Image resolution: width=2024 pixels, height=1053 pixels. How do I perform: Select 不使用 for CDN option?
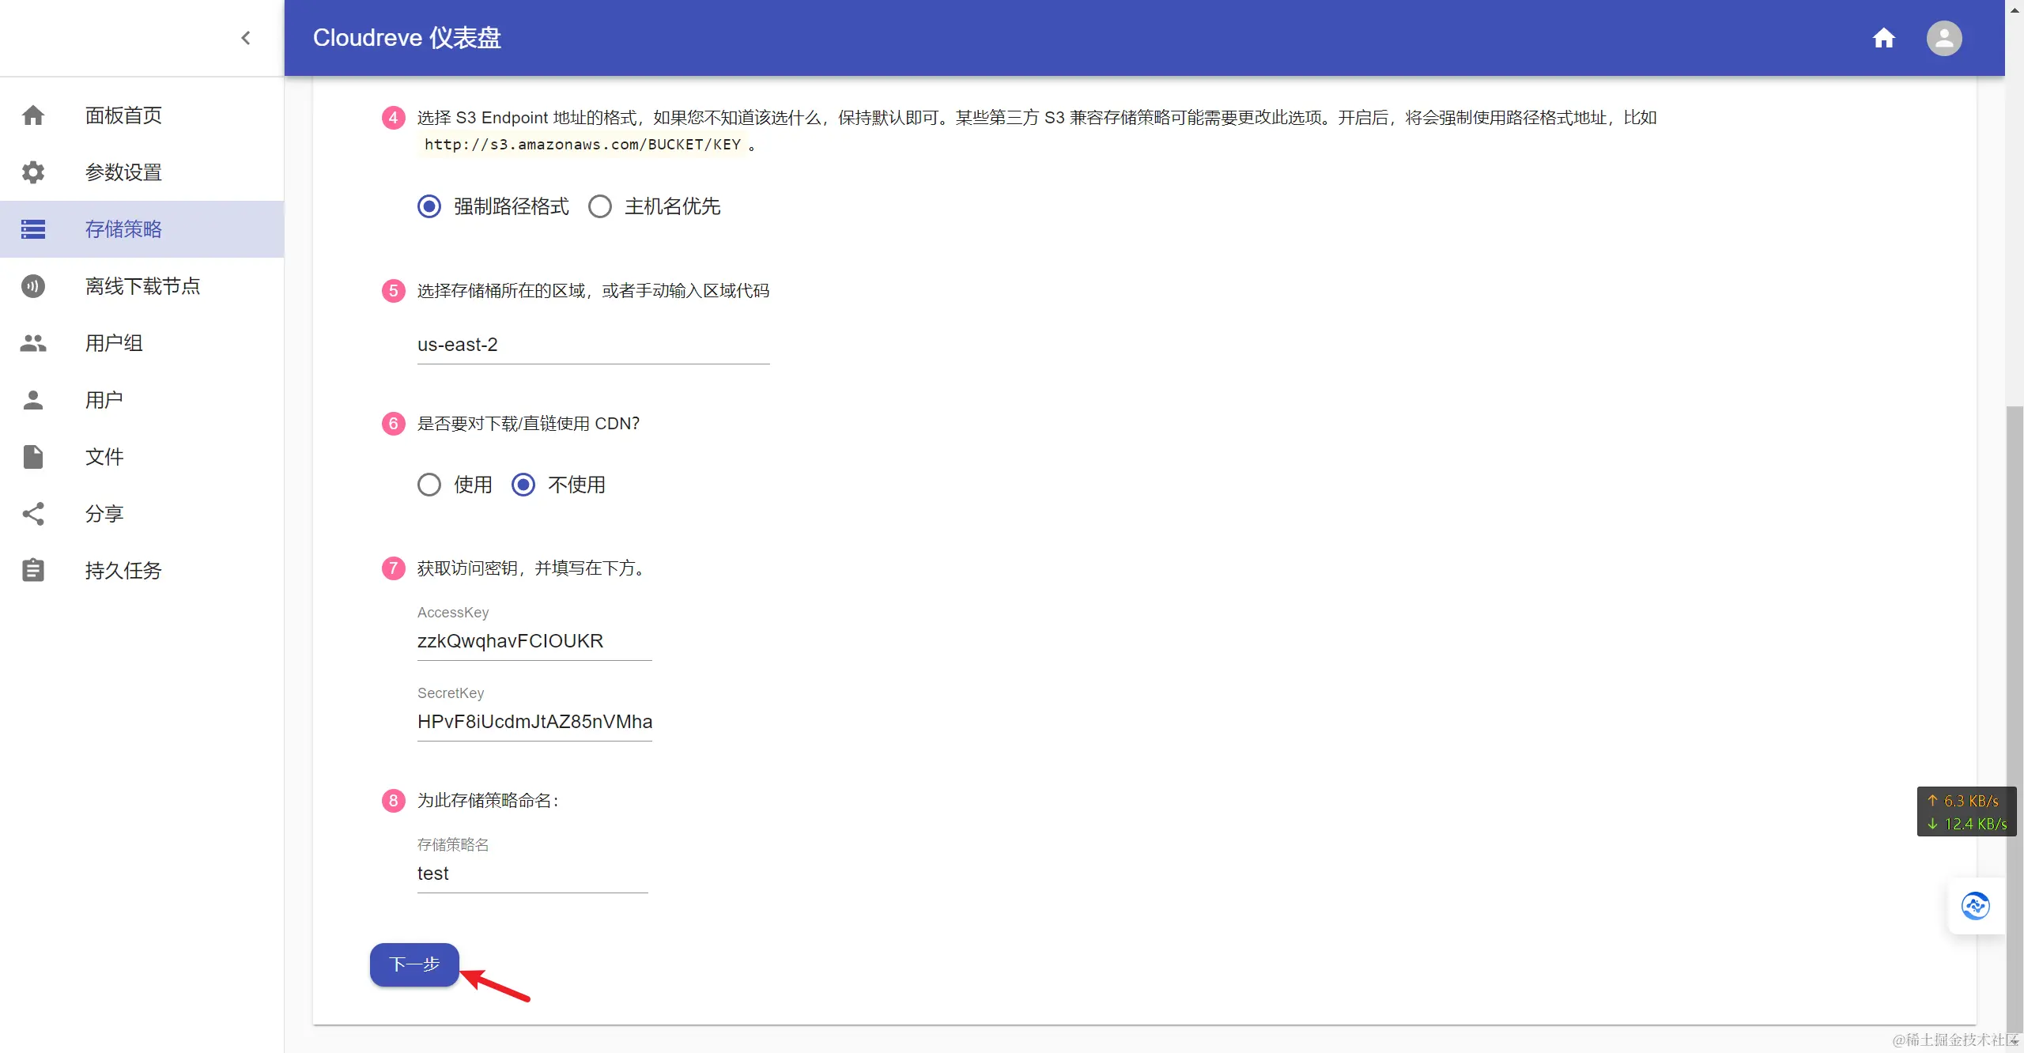(x=523, y=485)
